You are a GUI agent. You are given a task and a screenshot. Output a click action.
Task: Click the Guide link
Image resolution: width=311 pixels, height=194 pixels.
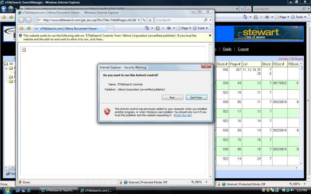227,49
